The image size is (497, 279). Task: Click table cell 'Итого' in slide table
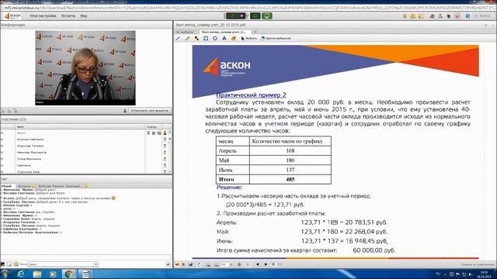coord(233,179)
